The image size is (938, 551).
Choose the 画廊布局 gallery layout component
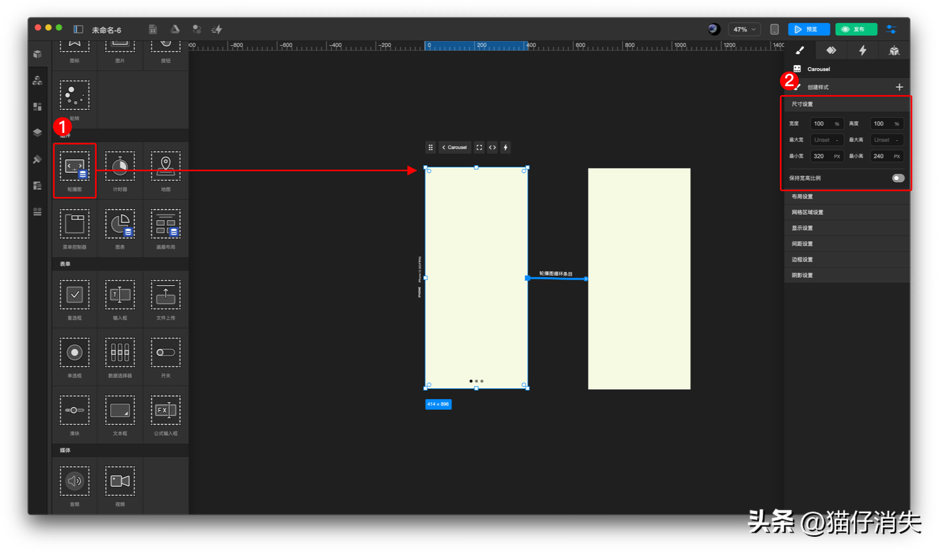click(165, 228)
